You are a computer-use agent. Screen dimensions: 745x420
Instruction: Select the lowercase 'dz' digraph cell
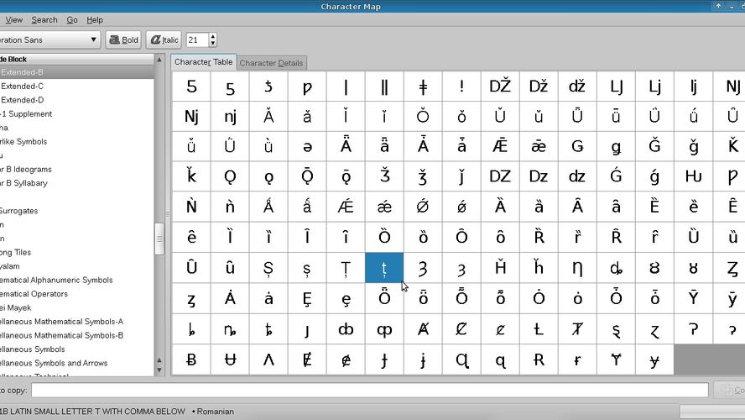point(577,177)
